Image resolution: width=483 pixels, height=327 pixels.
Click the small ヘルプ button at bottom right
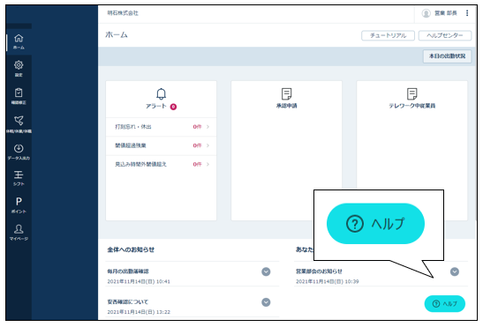pyautogui.click(x=445, y=303)
